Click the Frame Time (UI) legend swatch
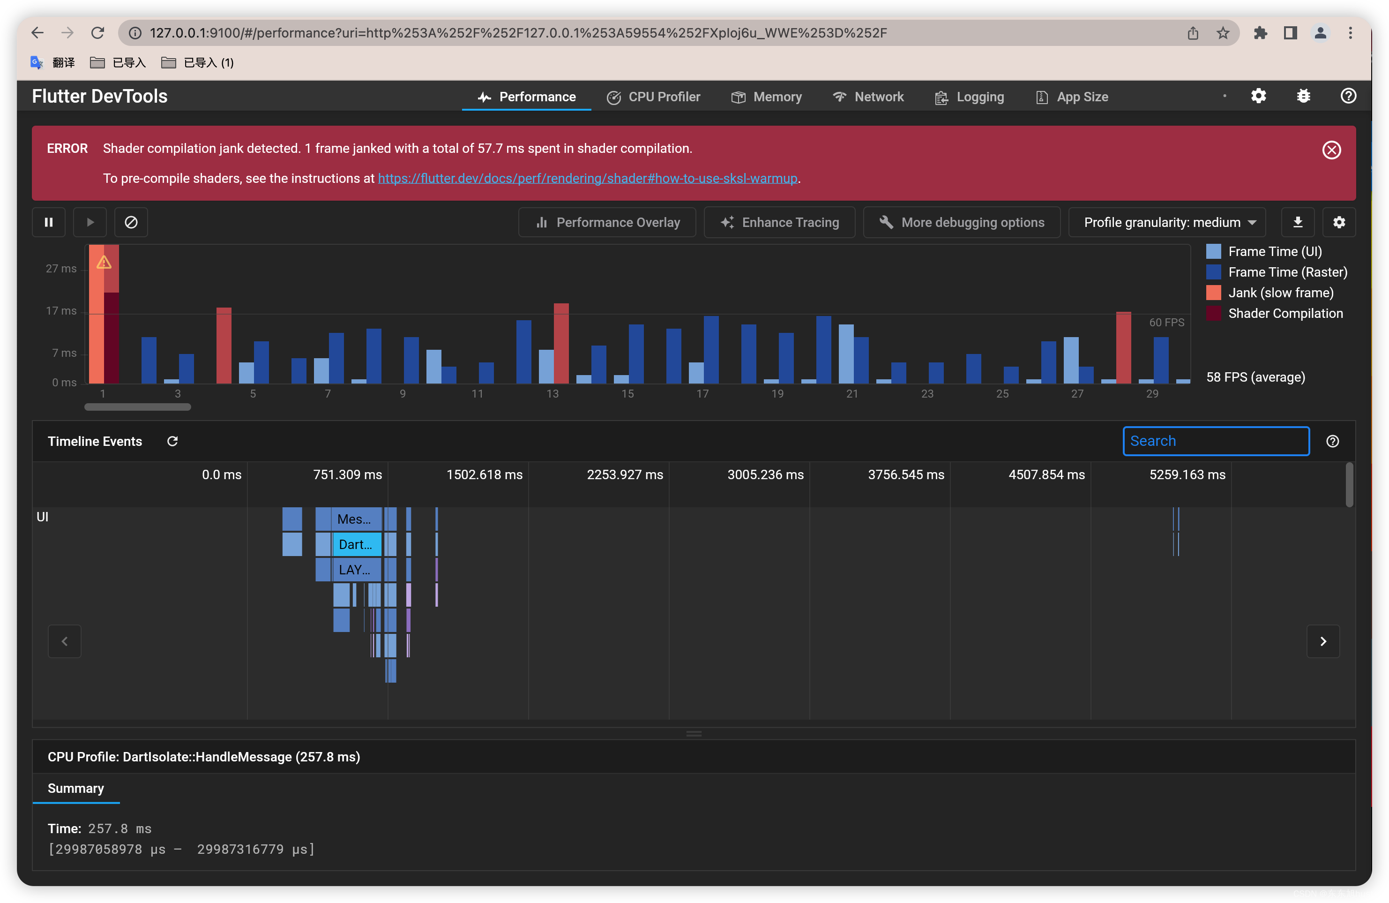Image resolution: width=1389 pixels, height=903 pixels. [x=1213, y=252]
